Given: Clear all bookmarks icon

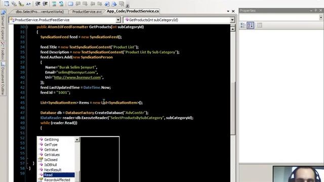Looking at the screenshot, I should [121, 4].
